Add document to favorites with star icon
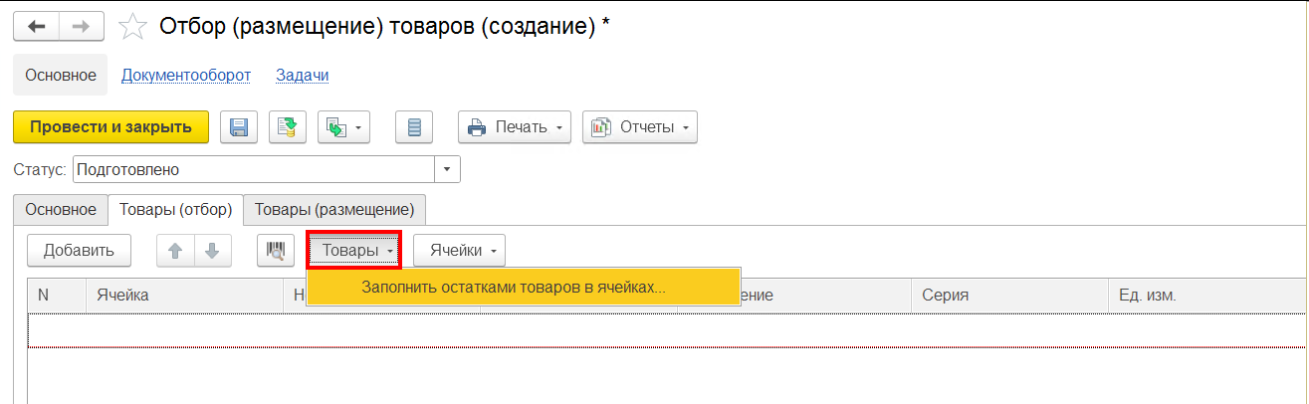 (x=132, y=27)
